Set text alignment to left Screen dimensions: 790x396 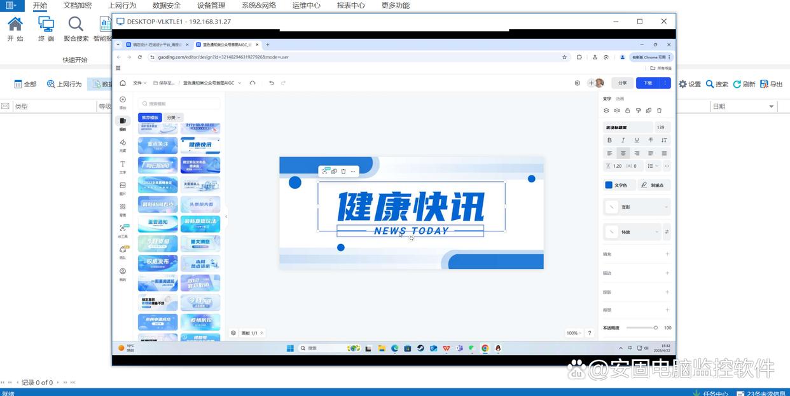(609, 153)
